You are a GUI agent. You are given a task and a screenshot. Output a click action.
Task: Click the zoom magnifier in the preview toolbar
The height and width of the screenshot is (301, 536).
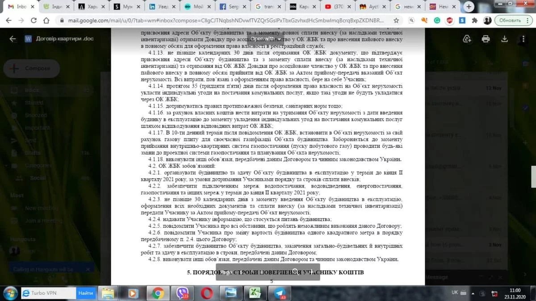tap(295, 272)
